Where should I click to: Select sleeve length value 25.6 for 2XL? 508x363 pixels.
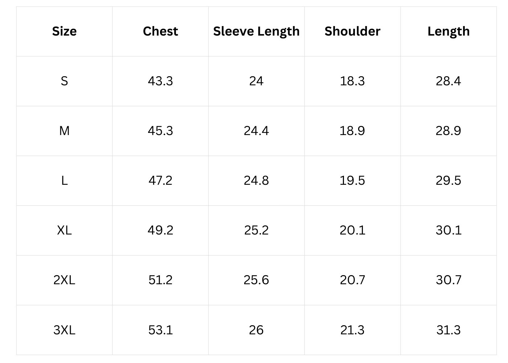point(256,280)
